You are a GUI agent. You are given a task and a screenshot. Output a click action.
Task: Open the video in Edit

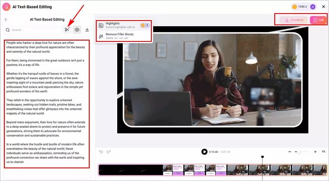click(x=318, y=20)
